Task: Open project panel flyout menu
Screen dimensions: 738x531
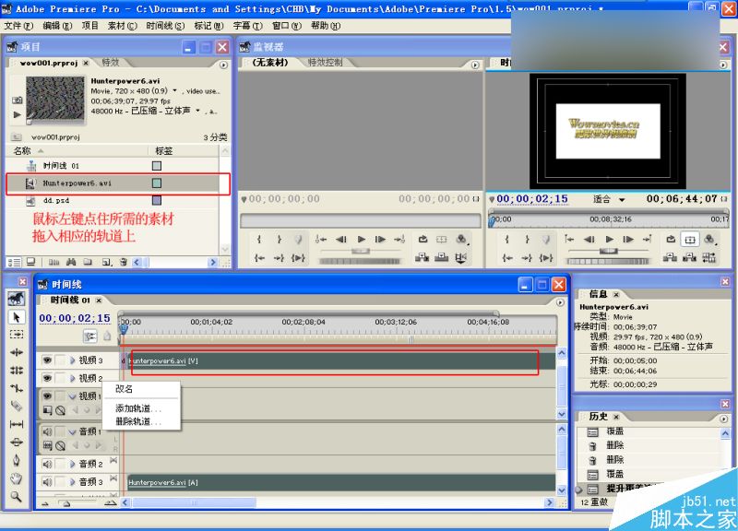Action: [x=223, y=65]
